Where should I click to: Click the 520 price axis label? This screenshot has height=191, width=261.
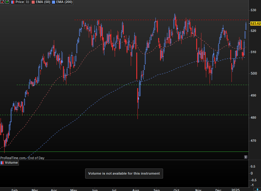click(x=253, y=31)
